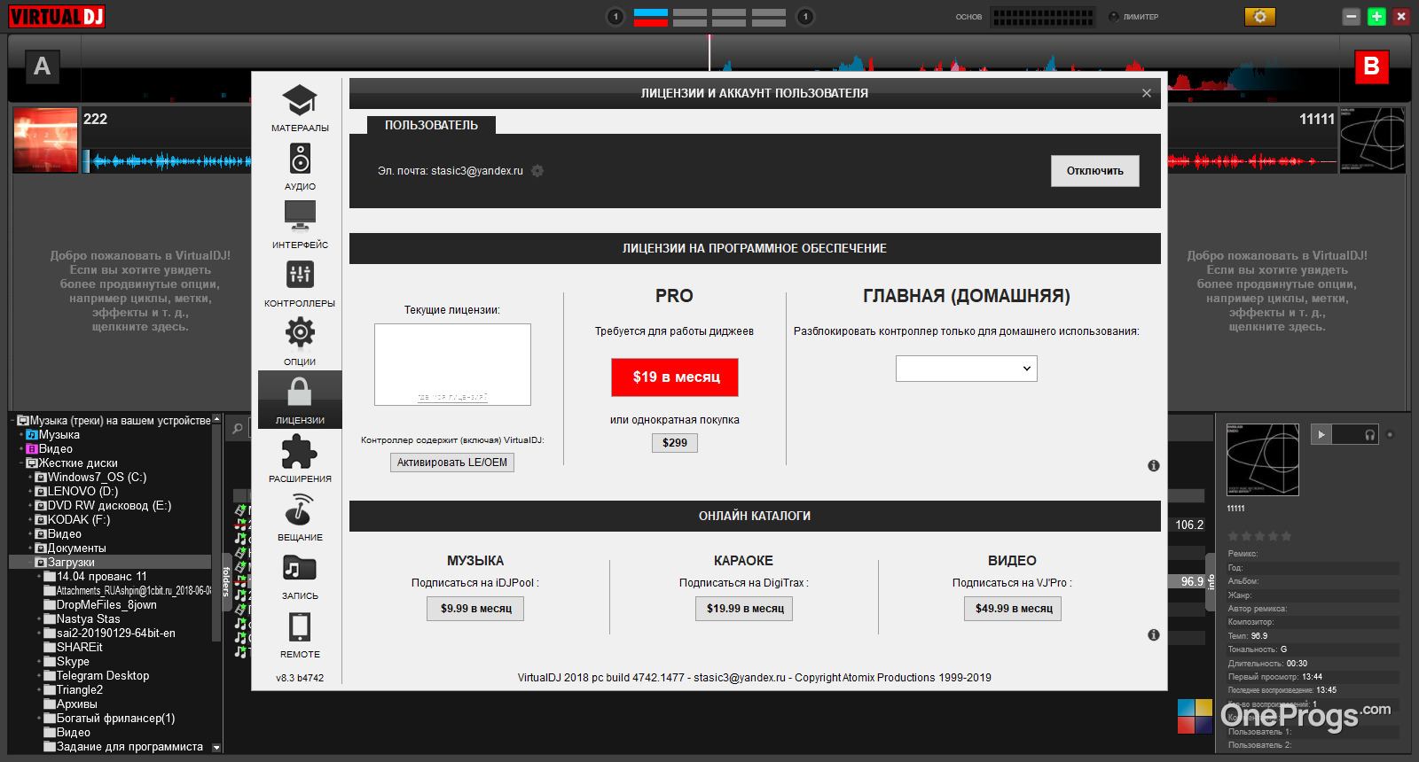The image size is (1419, 762).
Task: Select the DVD RW дисковод (E:) item
Action: [x=103, y=506]
